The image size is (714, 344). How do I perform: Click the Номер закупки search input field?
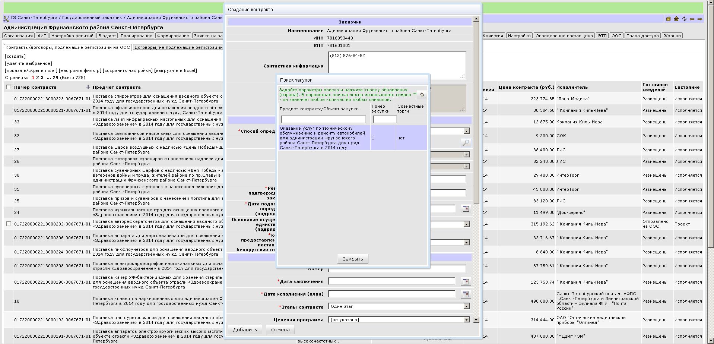click(385, 119)
